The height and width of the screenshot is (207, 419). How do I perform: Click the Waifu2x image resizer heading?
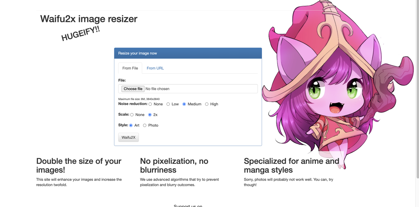click(89, 19)
